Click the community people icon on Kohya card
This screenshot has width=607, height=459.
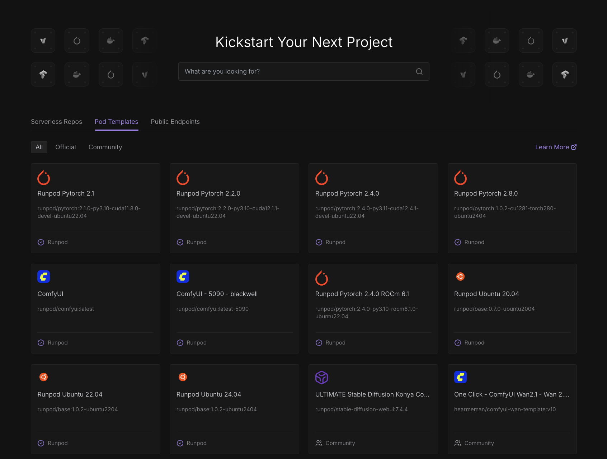(319, 443)
